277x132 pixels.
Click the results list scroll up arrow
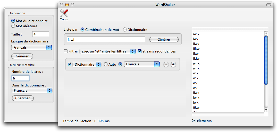coord(266,33)
